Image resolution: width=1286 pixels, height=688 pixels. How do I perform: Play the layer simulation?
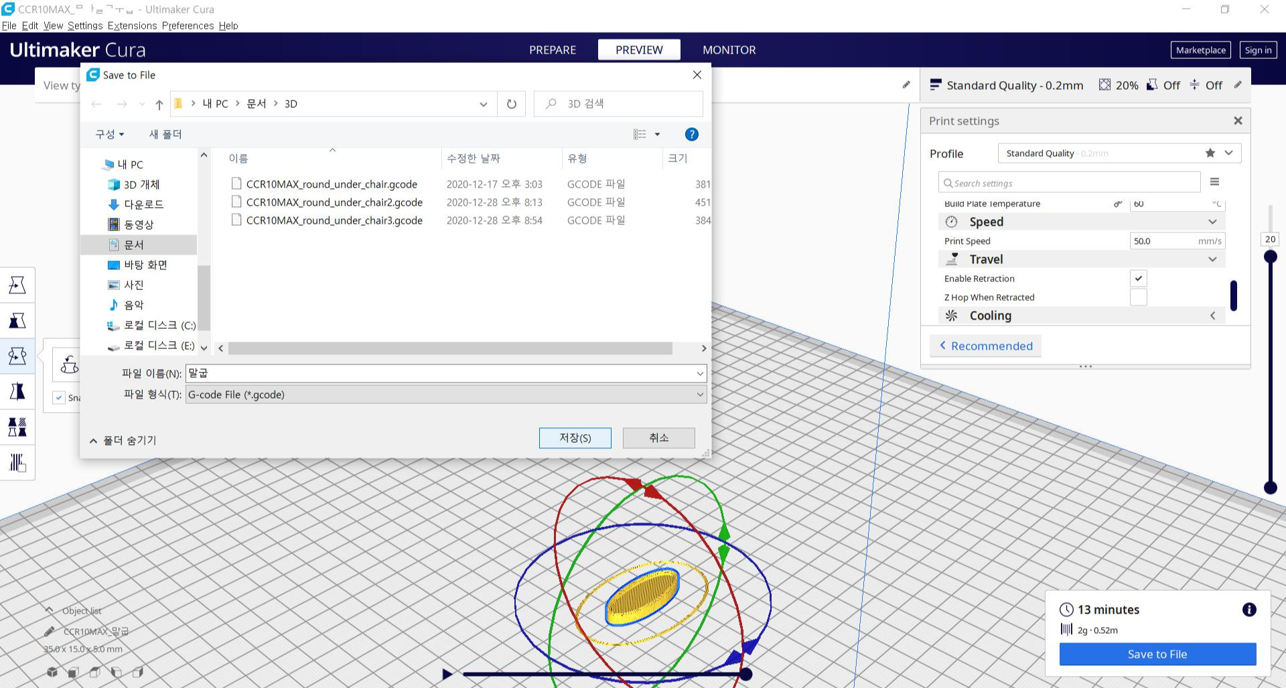click(x=447, y=674)
